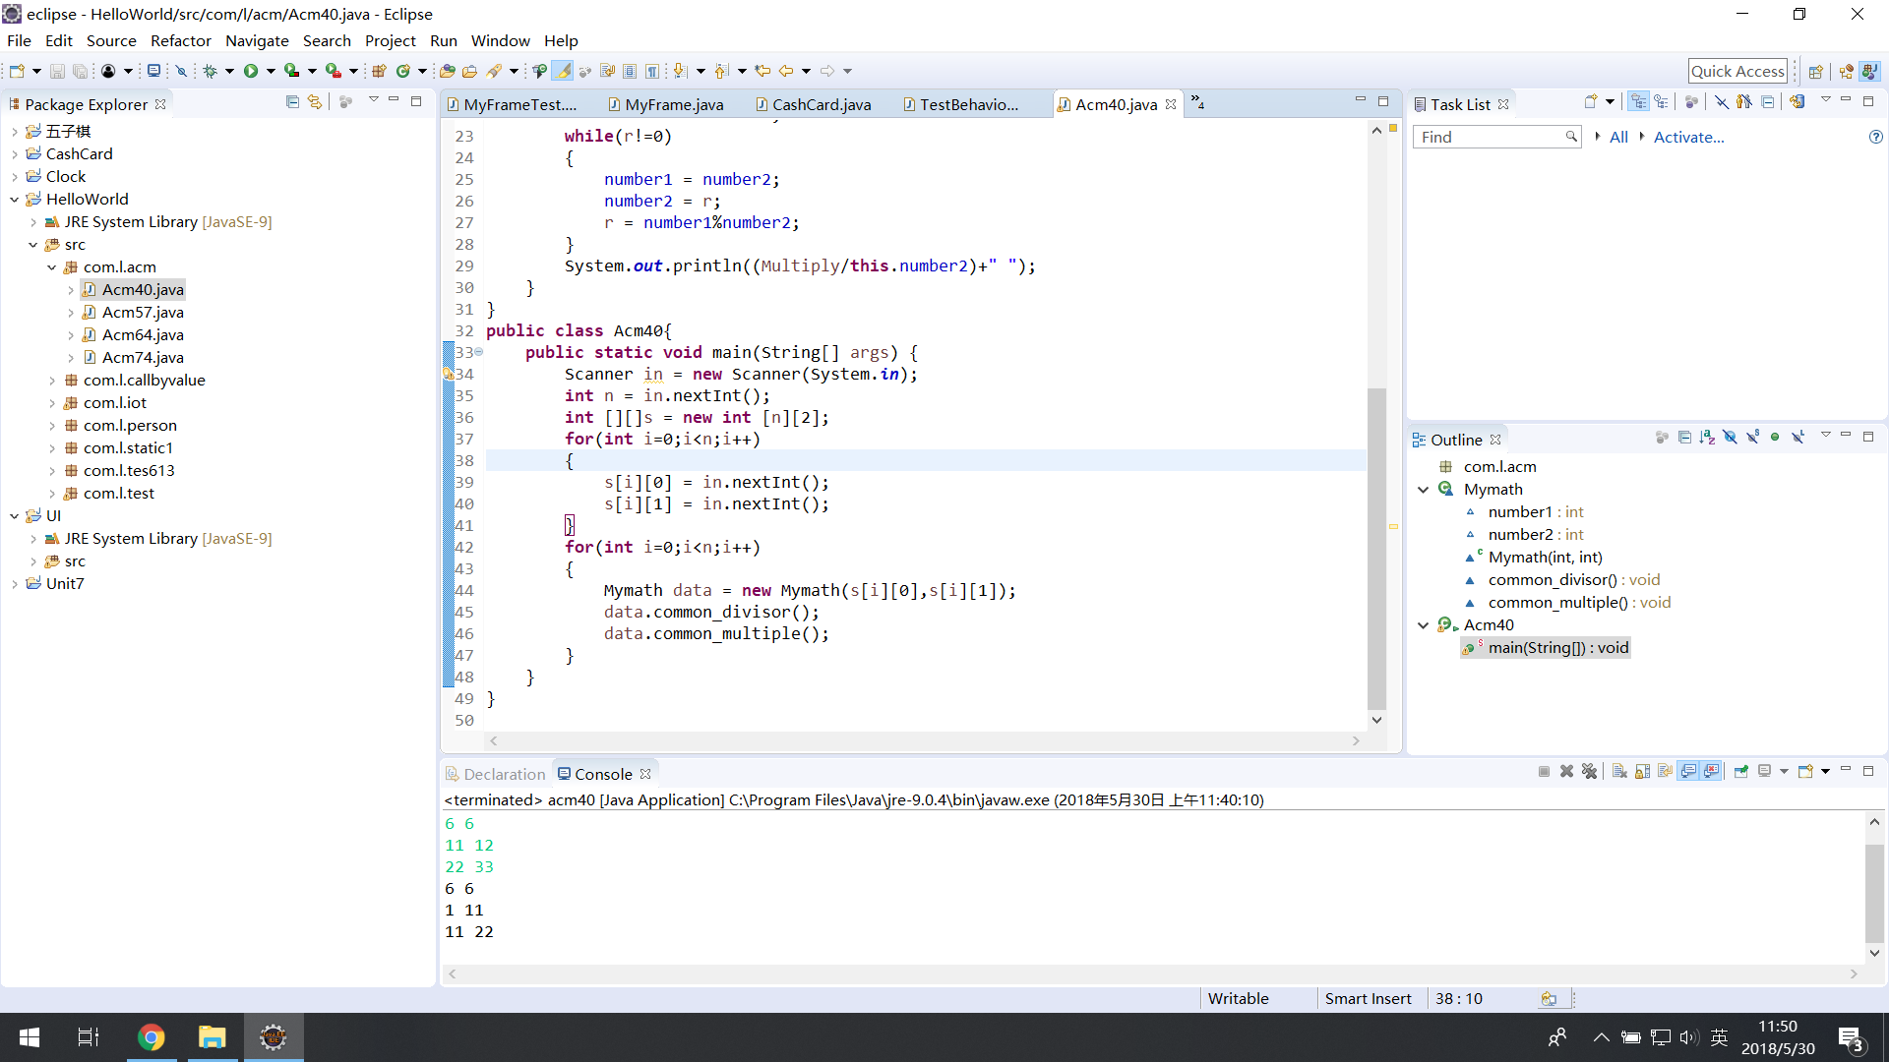Collapse the HelloWorld project
Viewport: 1889px width, 1062px height.
[15, 200]
